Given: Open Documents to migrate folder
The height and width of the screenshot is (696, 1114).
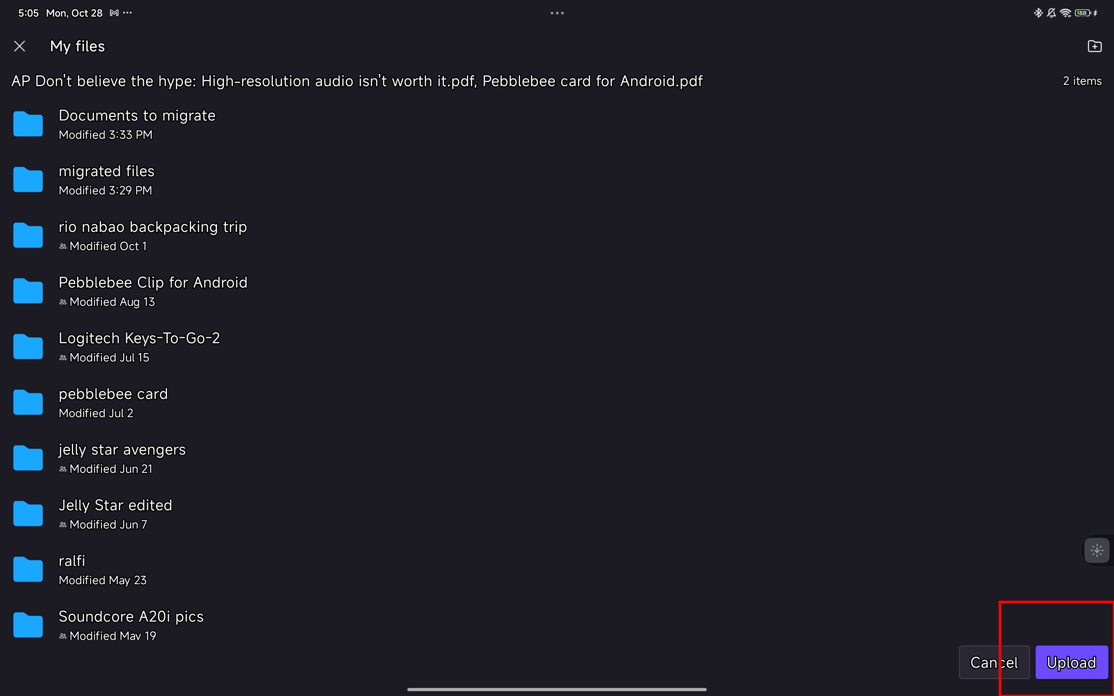Looking at the screenshot, I should (x=137, y=124).
